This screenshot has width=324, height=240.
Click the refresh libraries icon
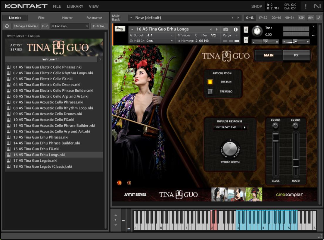pos(7,26)
